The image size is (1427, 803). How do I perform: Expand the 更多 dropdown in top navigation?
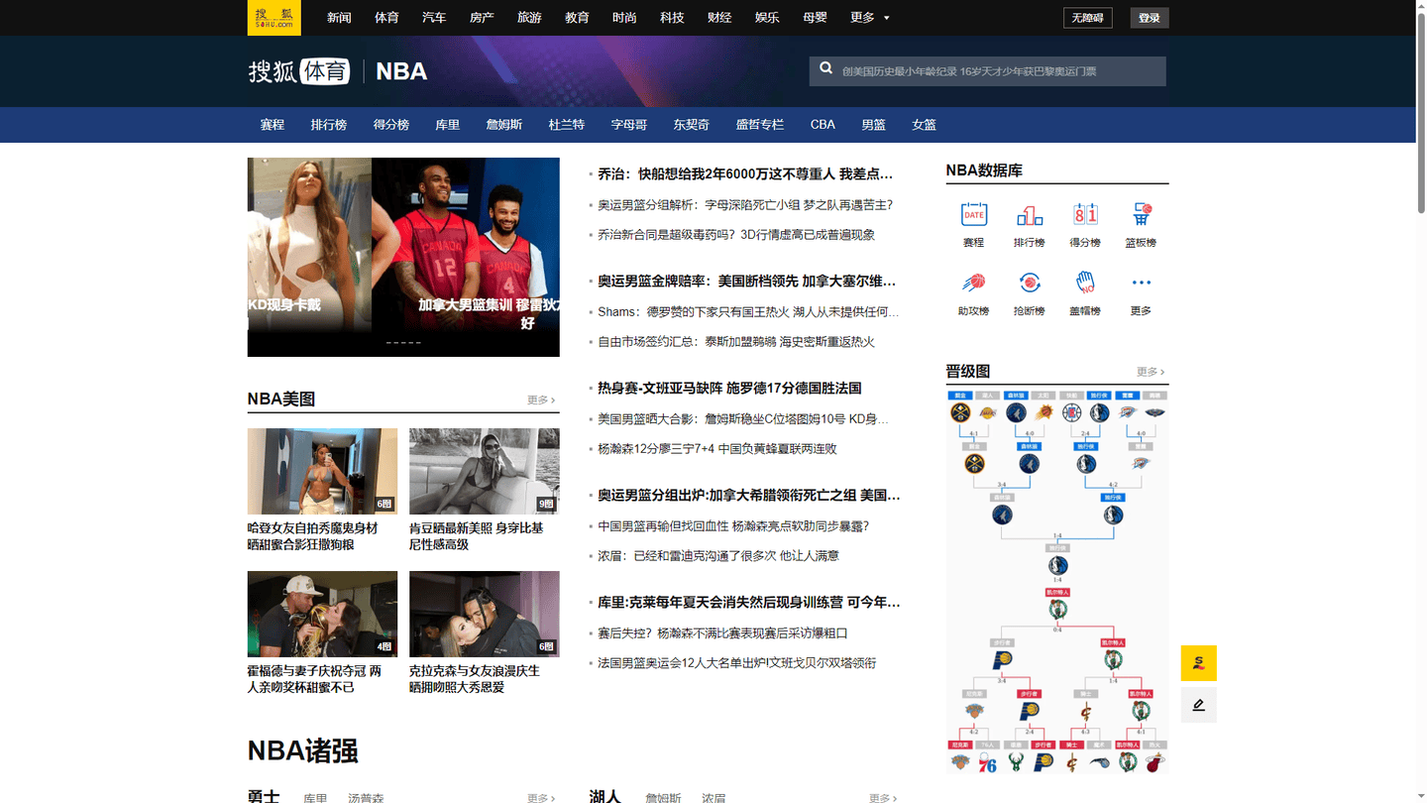[870, 17]
